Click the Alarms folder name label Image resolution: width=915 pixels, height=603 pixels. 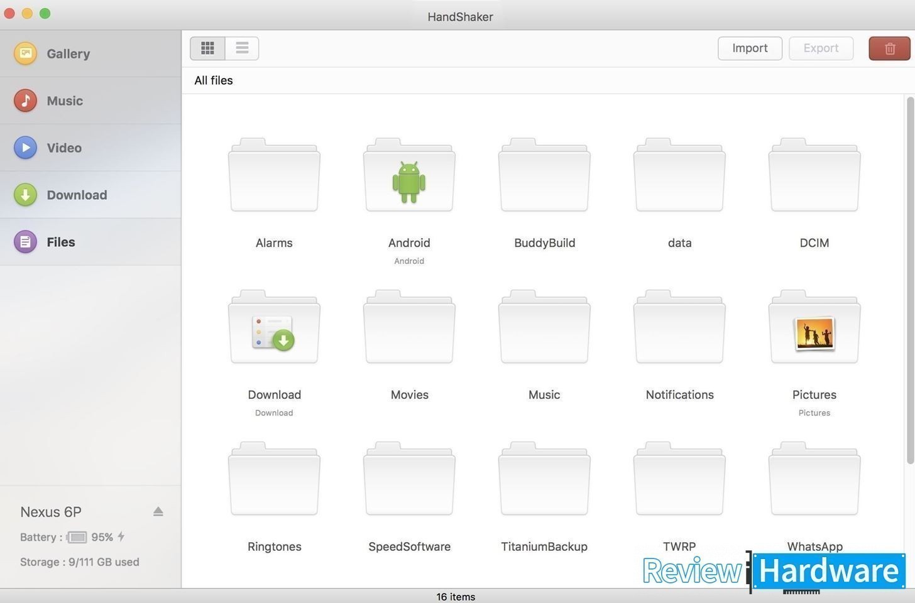274,243
